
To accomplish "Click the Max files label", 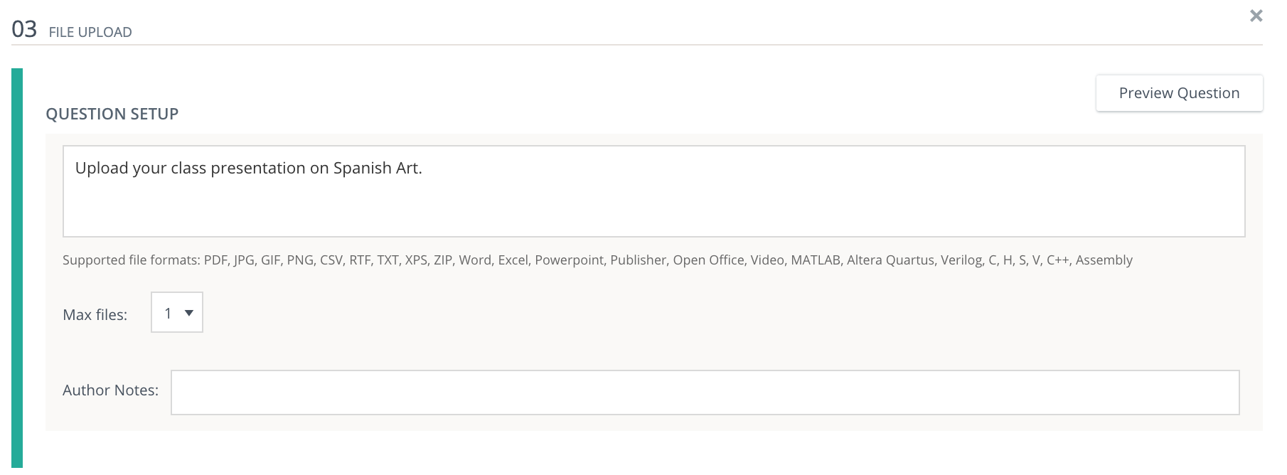I will pyautogui.click(x=95, y=314).
